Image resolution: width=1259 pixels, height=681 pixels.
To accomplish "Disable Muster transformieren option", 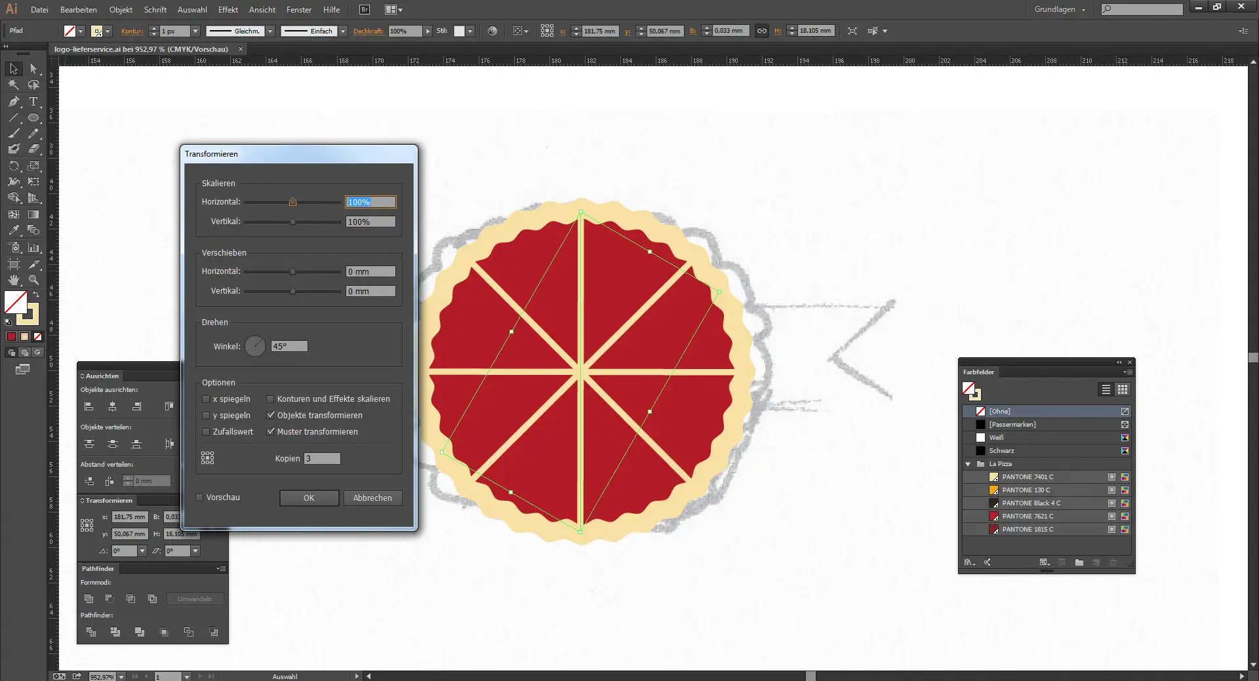I will 271,431.
